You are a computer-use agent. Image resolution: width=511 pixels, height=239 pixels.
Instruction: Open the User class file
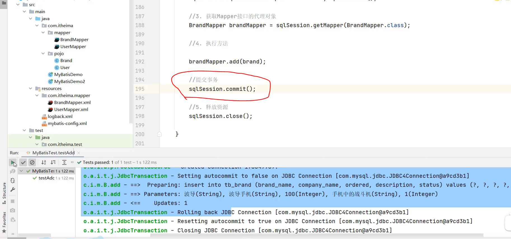(65, 67)
